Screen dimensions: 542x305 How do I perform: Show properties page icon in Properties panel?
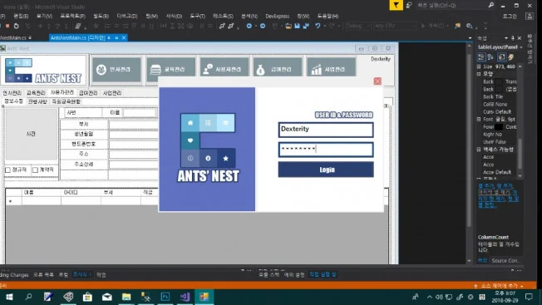502,57
